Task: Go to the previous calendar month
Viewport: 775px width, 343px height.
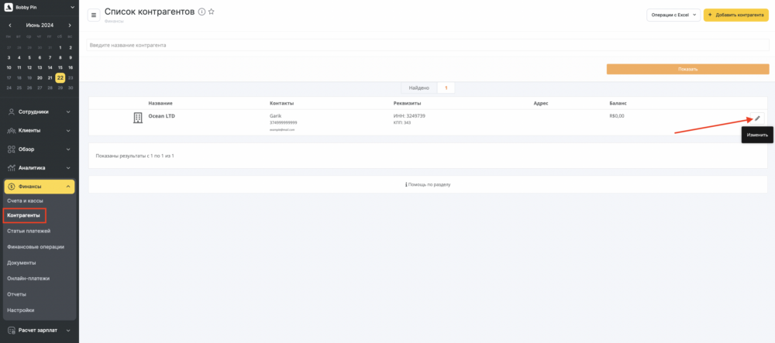Action: 10,26
